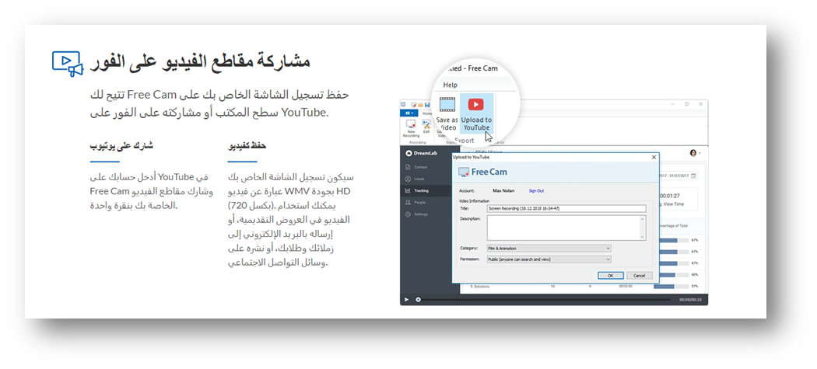
Task: Click the Max Nolan account name
Action: (x=503, y=191)
